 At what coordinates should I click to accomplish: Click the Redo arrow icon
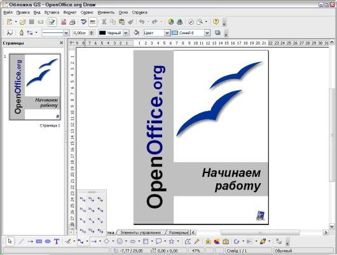(x=155, y=22)
